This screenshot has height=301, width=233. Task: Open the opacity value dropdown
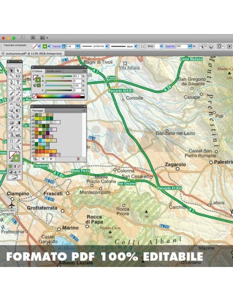190,46
